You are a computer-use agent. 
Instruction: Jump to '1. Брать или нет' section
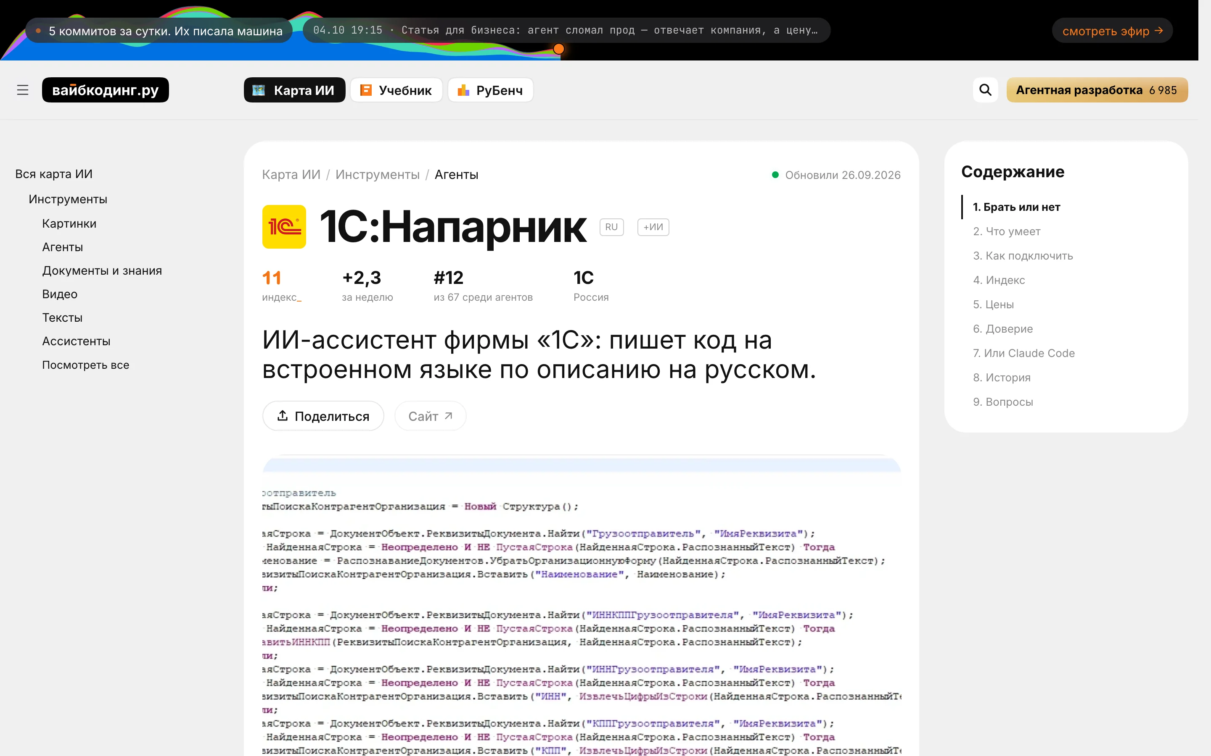(1016, 207)
